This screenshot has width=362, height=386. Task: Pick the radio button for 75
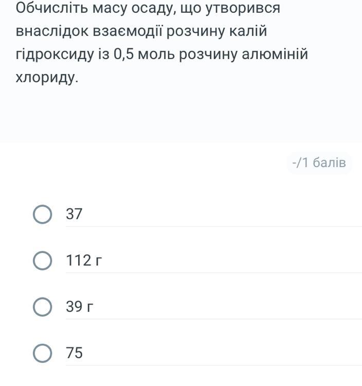click(x=43, y=353)
